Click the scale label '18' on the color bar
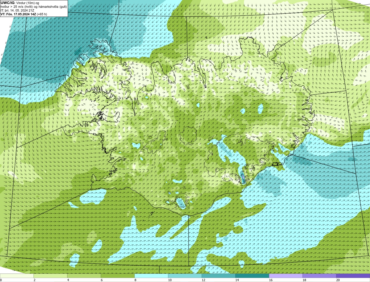 click(304, 280)
